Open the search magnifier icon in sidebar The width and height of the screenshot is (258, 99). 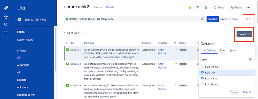point(6,24)
